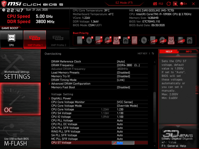Click the CPU ST Voltage Auto input field
Viewport: 199px width, 149px height.
pos(125,143)
